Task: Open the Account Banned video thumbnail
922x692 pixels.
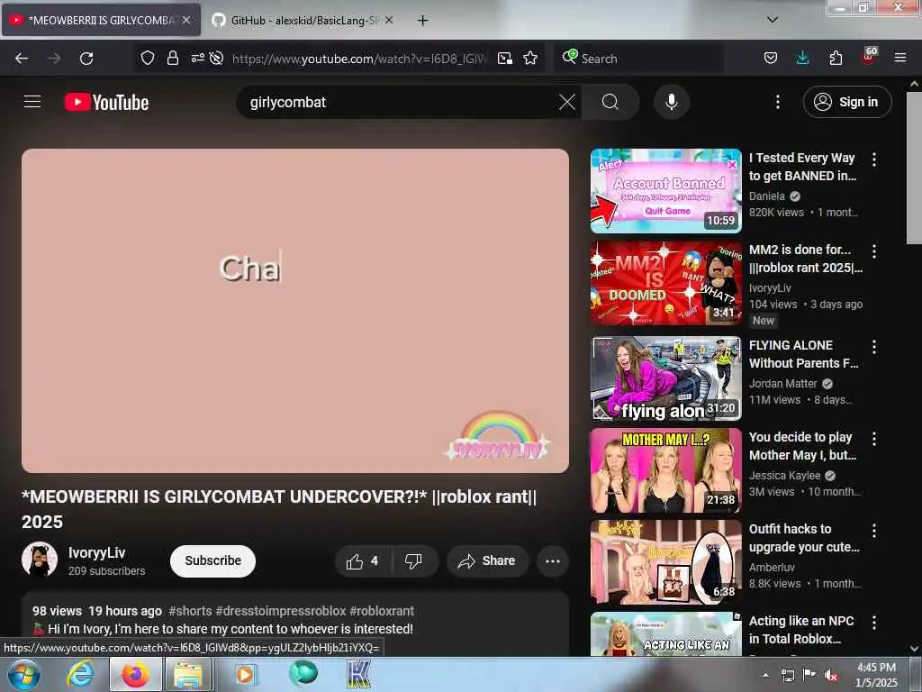Action: [x=665, y=191]
